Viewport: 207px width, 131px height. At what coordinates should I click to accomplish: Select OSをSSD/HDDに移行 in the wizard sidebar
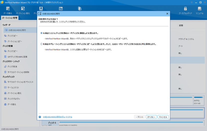tap(20, 30)
